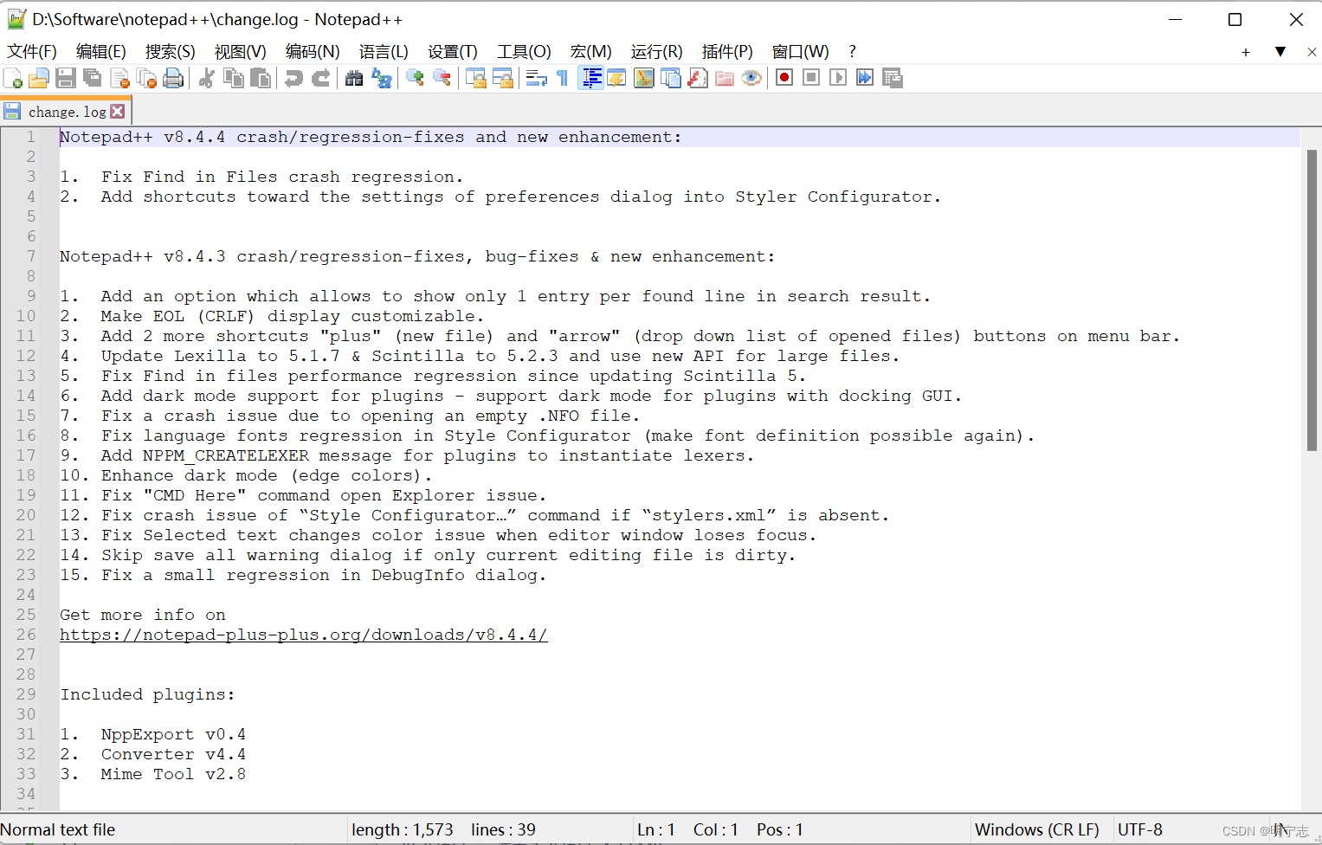This screenshot has height=845, width=1322.
Task: Open Folder as Workspace icon
Action: point(725,78)
